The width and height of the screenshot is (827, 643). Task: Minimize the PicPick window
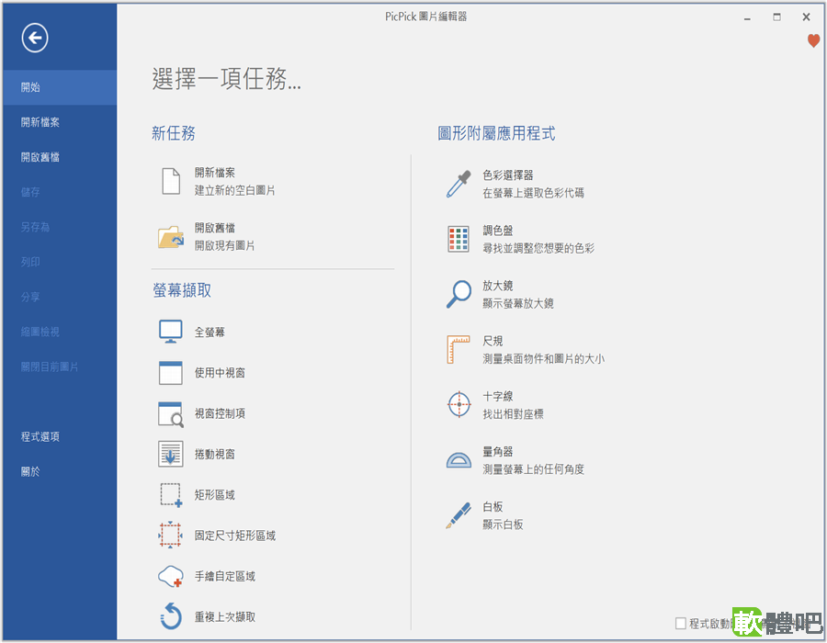(x=747, y=17)
